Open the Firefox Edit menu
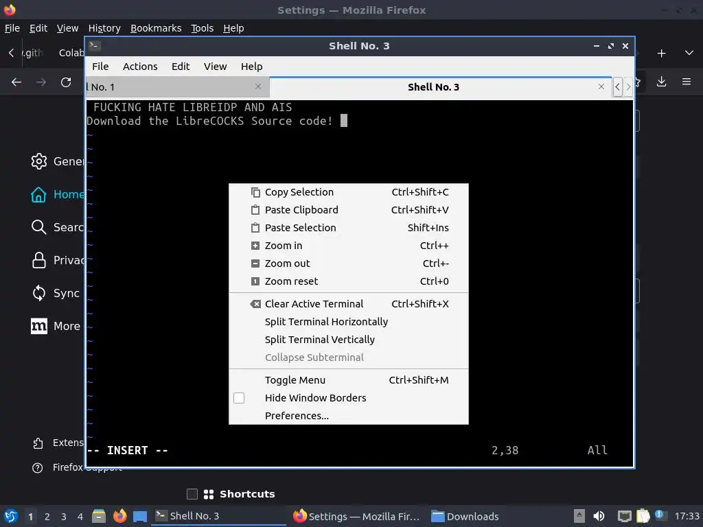 [x=38, y=28]
